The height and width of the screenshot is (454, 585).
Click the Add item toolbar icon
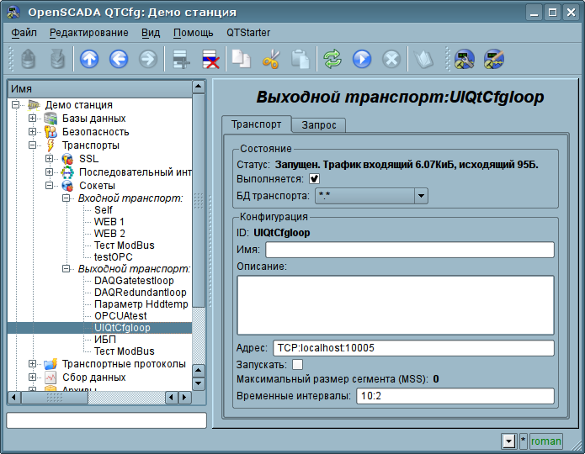pyautogui.click(x=181, y=59)
